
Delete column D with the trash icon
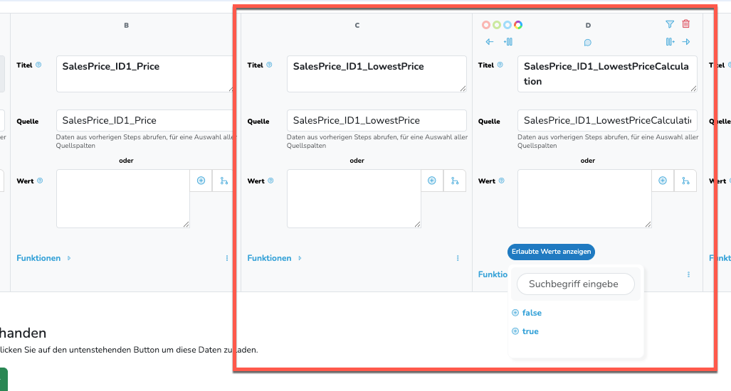pyautogui.click(x=686, y=24)
